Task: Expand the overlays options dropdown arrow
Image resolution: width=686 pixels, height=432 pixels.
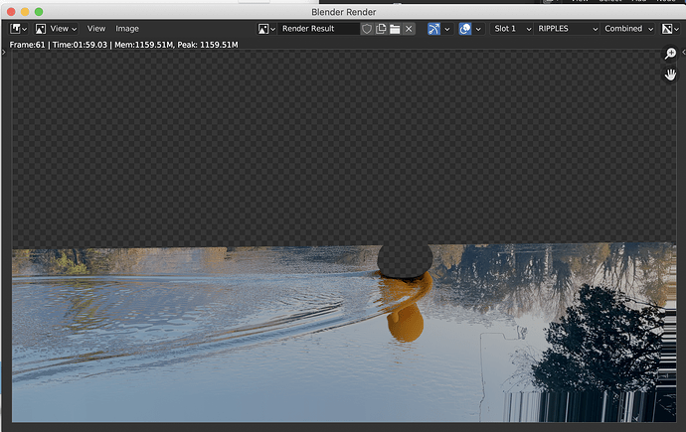Action: coord(478,29)
